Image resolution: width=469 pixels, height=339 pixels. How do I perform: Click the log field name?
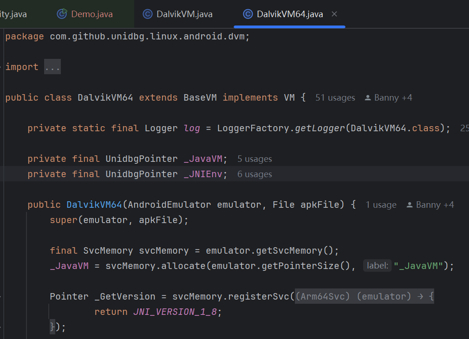[x=192, y=128]
